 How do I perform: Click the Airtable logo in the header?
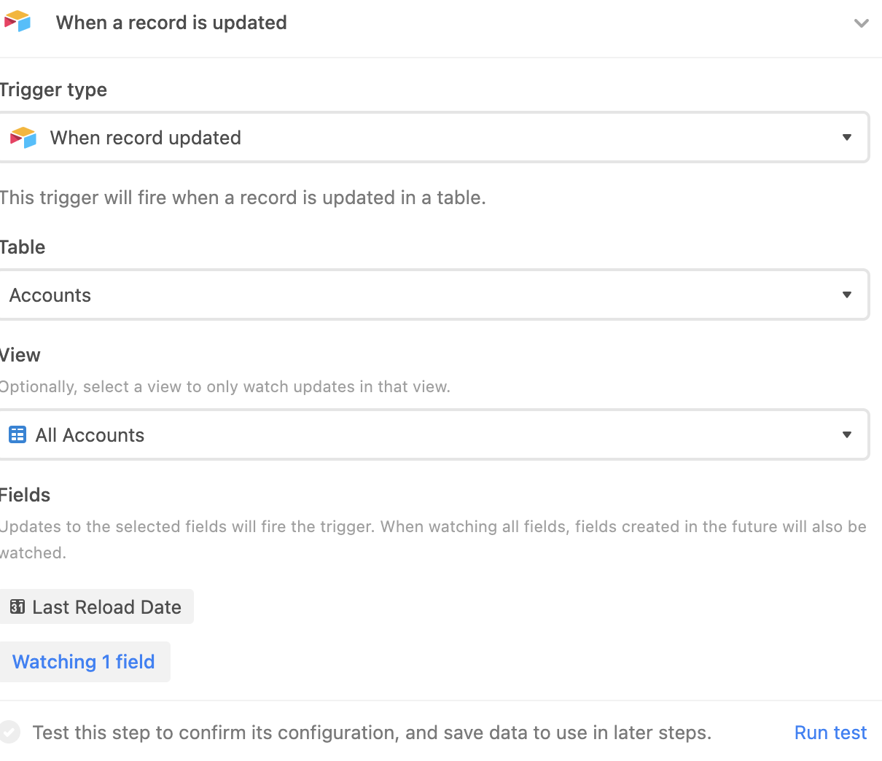pyautogui.click(x=17, y=22)
